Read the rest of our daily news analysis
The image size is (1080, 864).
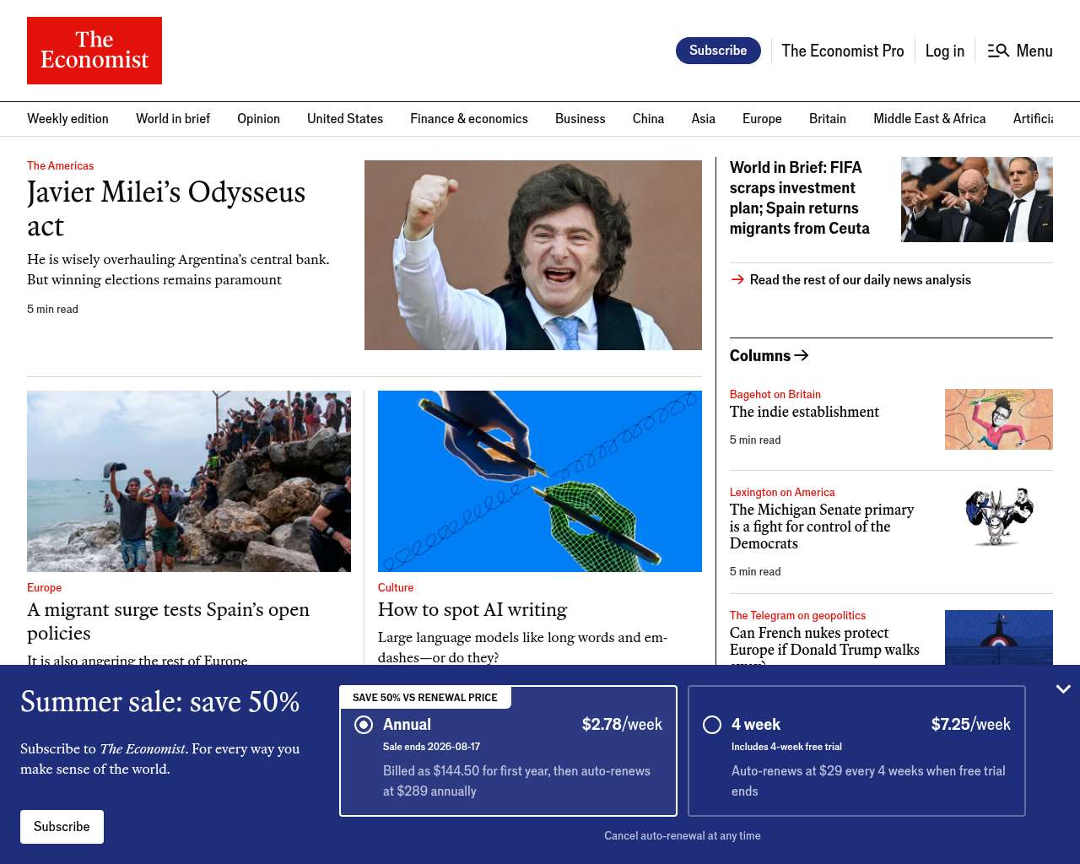(x=861, y=279)
